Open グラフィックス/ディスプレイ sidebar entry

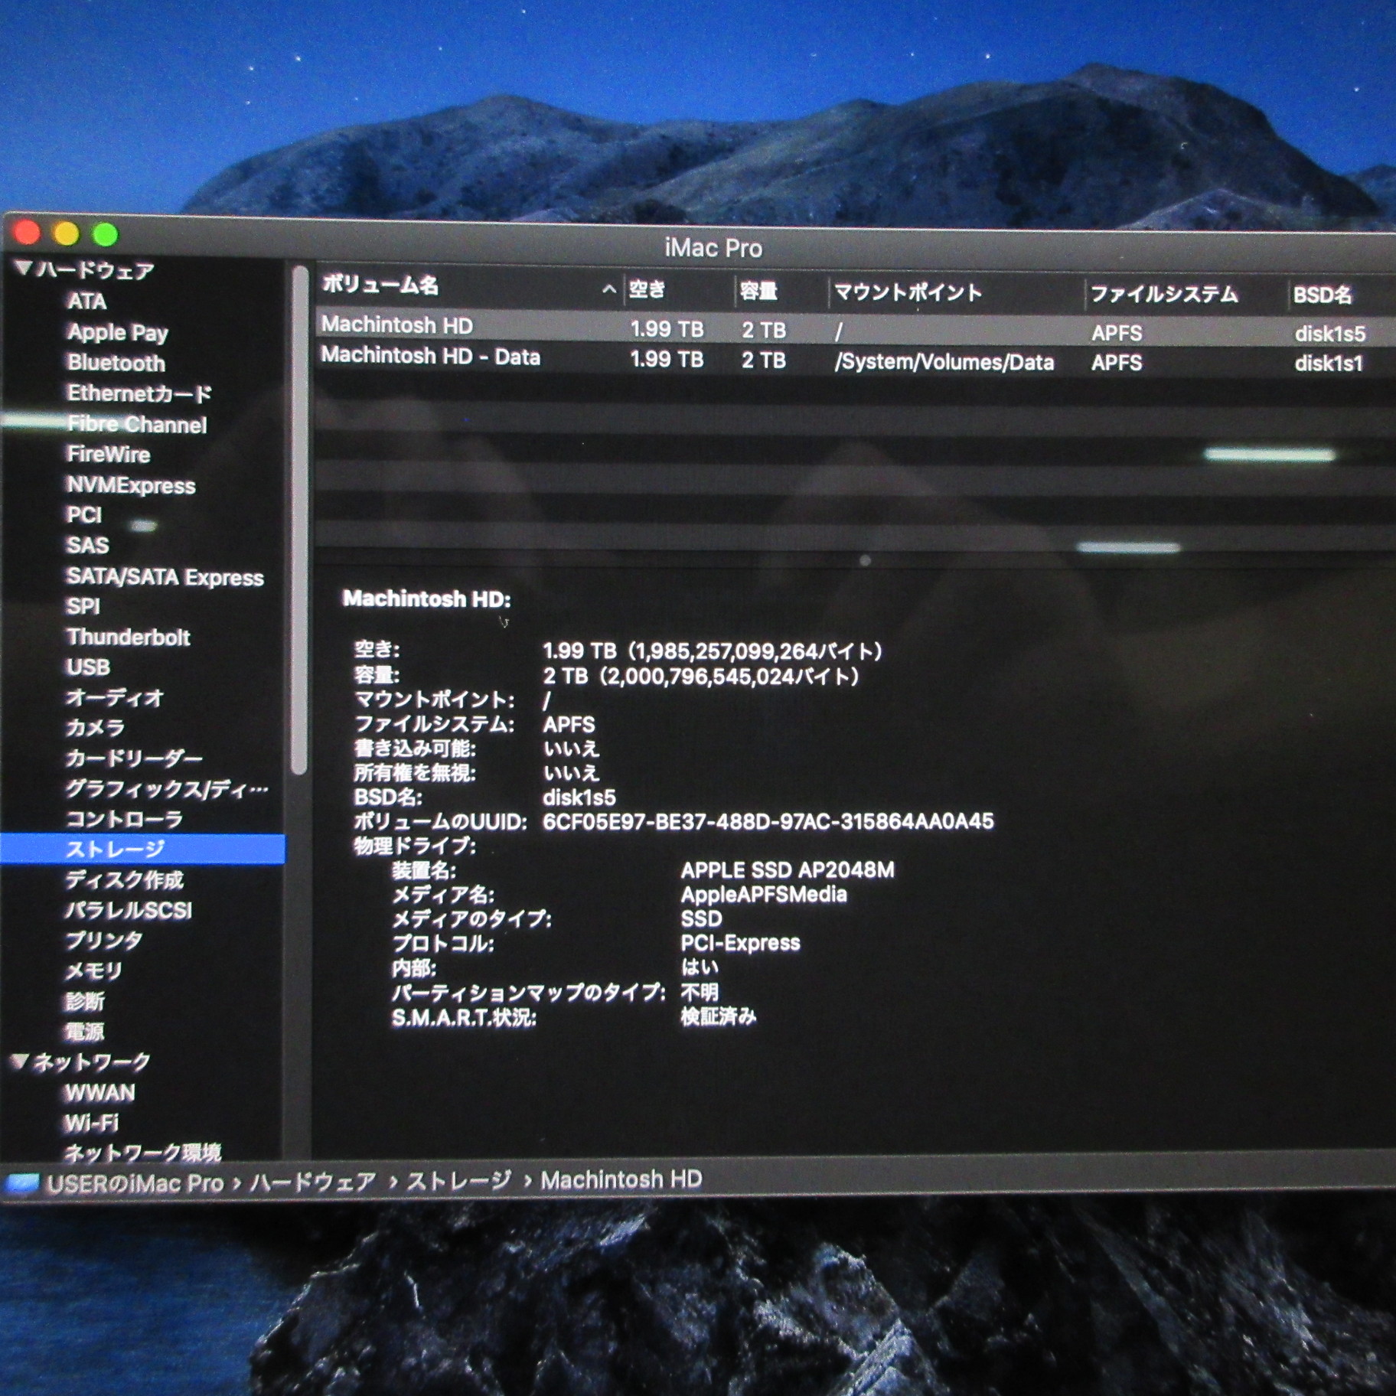point(166,788)
